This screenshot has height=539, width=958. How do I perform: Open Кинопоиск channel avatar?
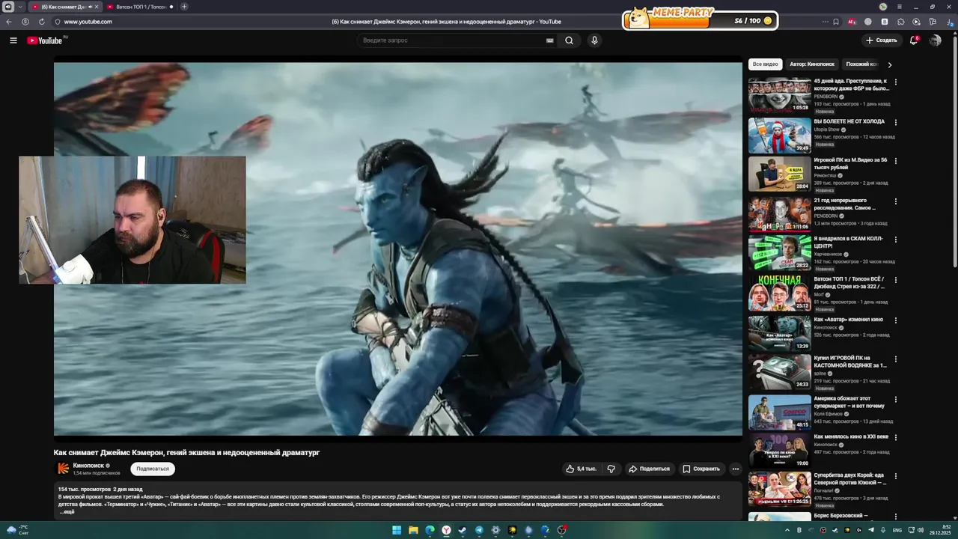pyautogui.click(x=63, y=469)
